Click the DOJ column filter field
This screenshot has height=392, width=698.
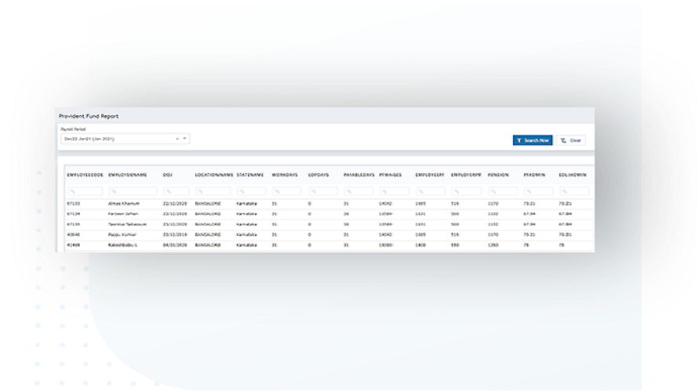176,191
